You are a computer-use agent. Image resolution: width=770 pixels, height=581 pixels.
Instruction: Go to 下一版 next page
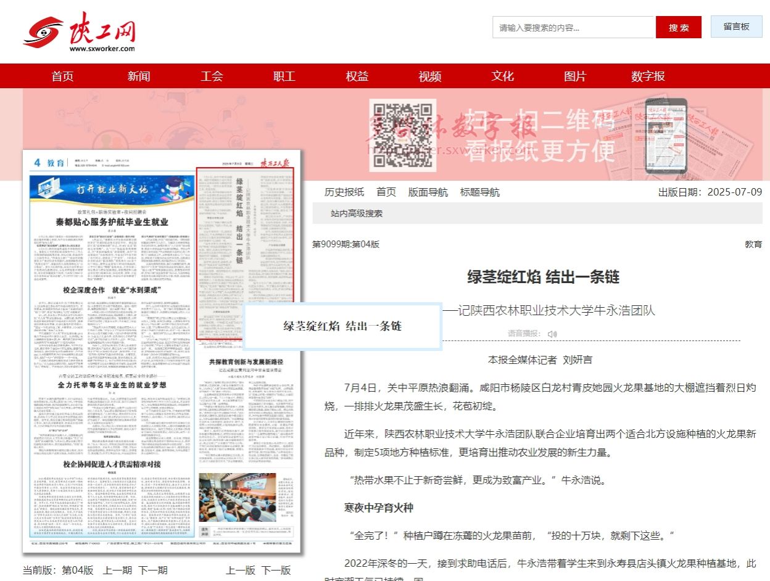coord(276,570)
